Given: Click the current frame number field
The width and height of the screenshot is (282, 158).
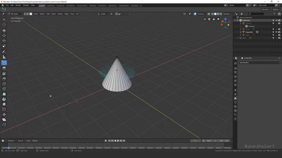Looking at the screenshot, I should pyautogui.click(x=196, y=141).
